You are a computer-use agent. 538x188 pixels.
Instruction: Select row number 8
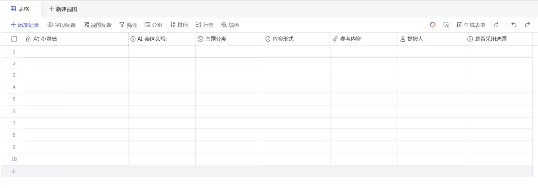(x=14, y=135)
